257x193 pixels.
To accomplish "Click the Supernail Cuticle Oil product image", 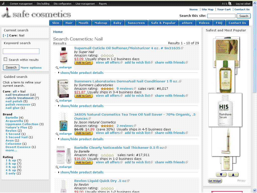I will tap(63, 56).
